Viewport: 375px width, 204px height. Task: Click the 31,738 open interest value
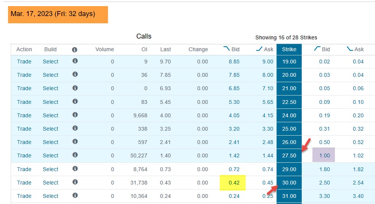coord(139,183)
